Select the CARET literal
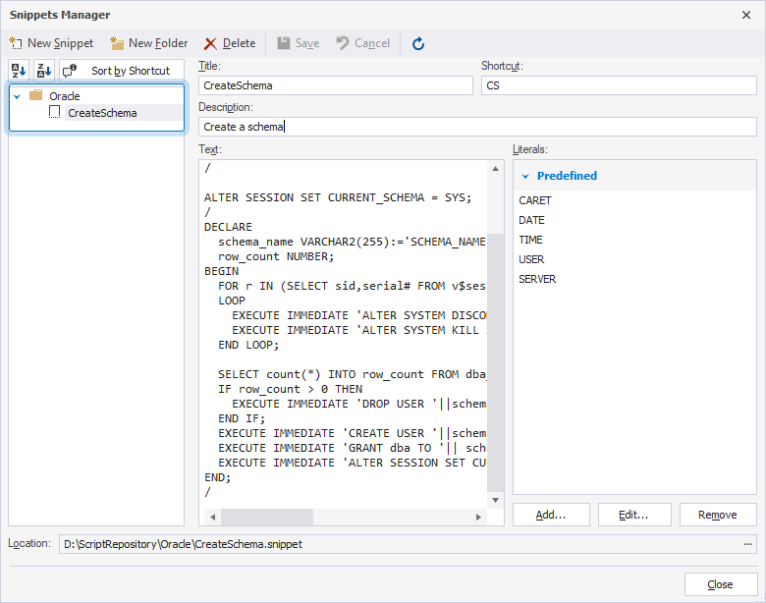The width and height of the screenshot is (766, 603). [535, 200]
